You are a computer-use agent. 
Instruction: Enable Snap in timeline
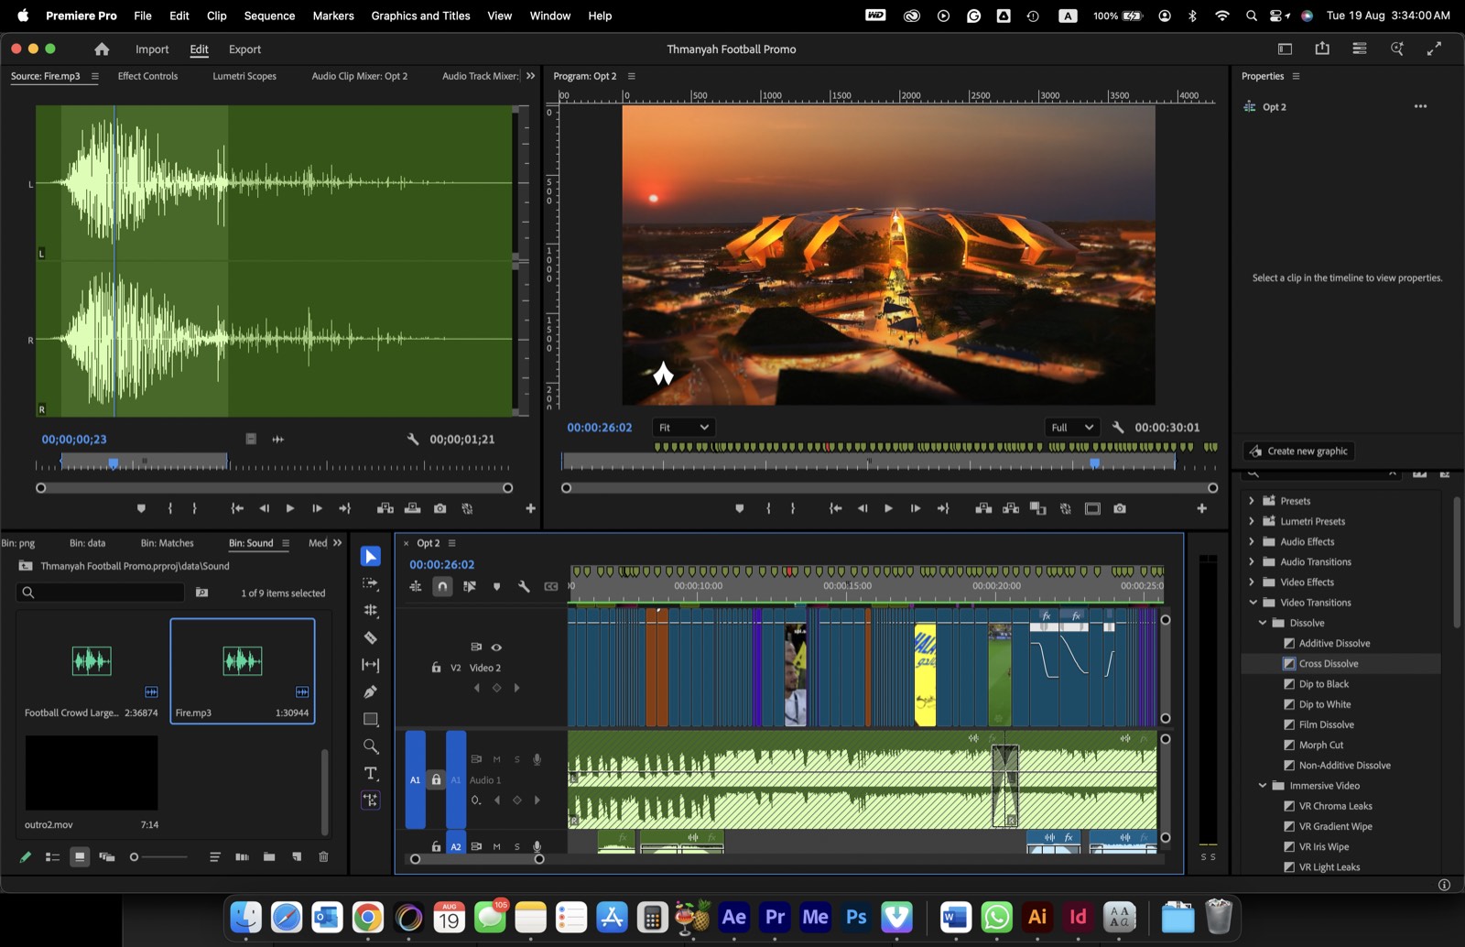[442, 586]
